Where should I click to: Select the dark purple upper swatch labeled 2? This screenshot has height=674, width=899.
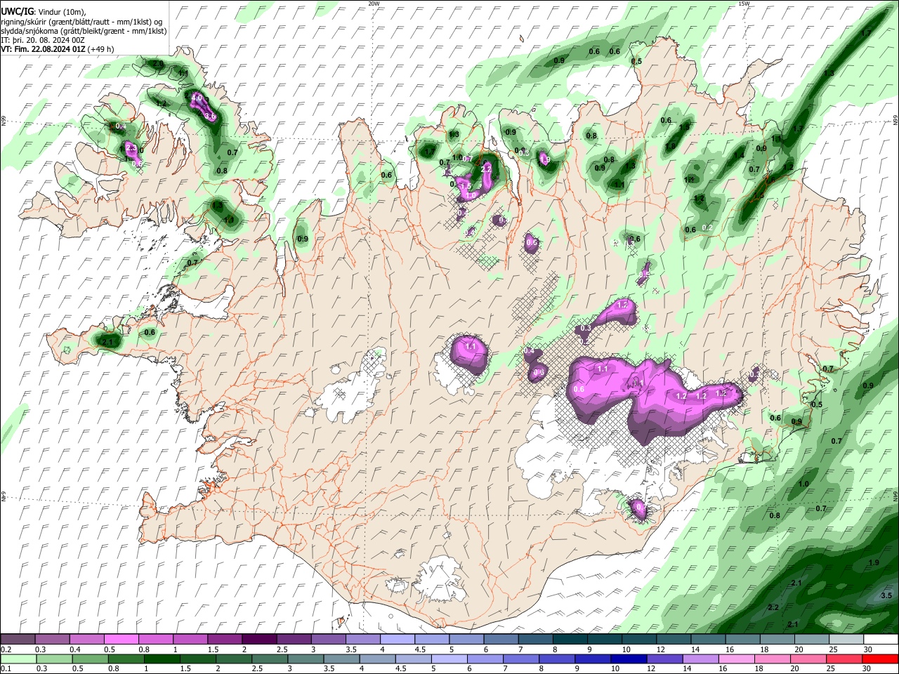[258, 640]
